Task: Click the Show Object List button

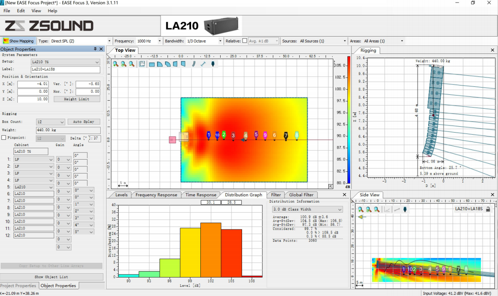Action: 51,277
